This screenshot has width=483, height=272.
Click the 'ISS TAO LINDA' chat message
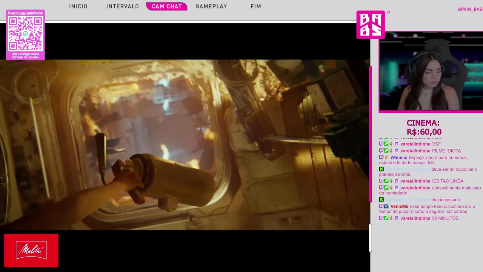tap(448, 181)
